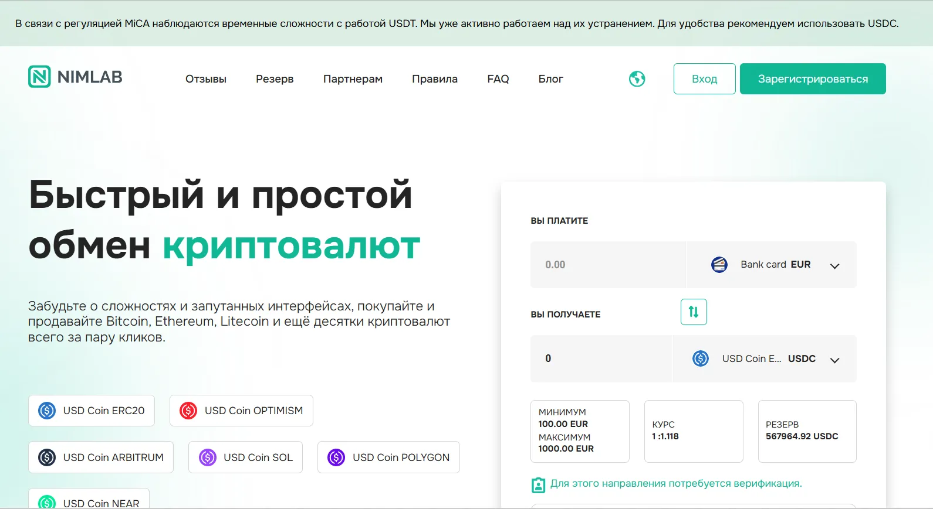
Task: Focus the 0.00 pay amount field
Action: pos(608,265)
